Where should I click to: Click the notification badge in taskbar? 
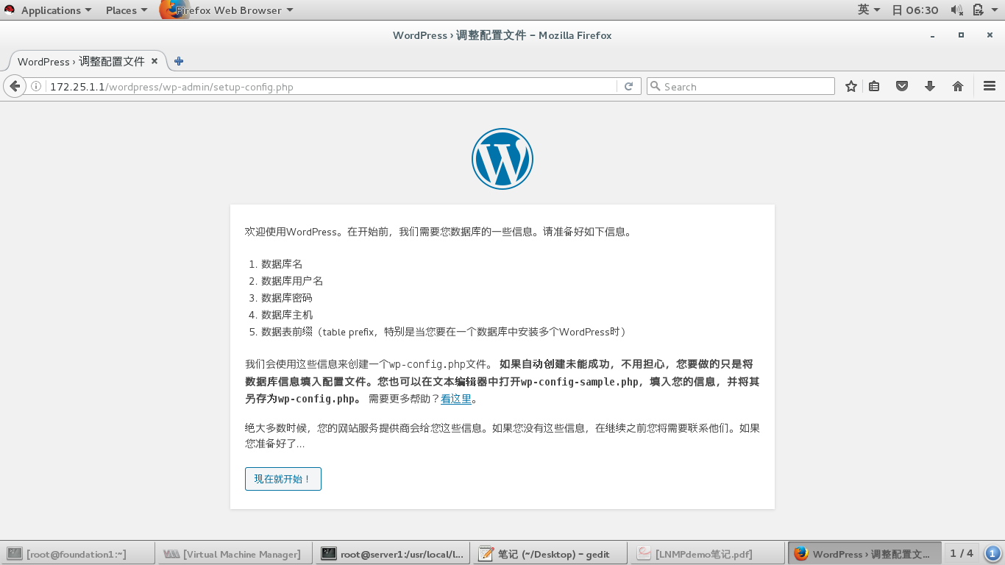click(992, 553)
